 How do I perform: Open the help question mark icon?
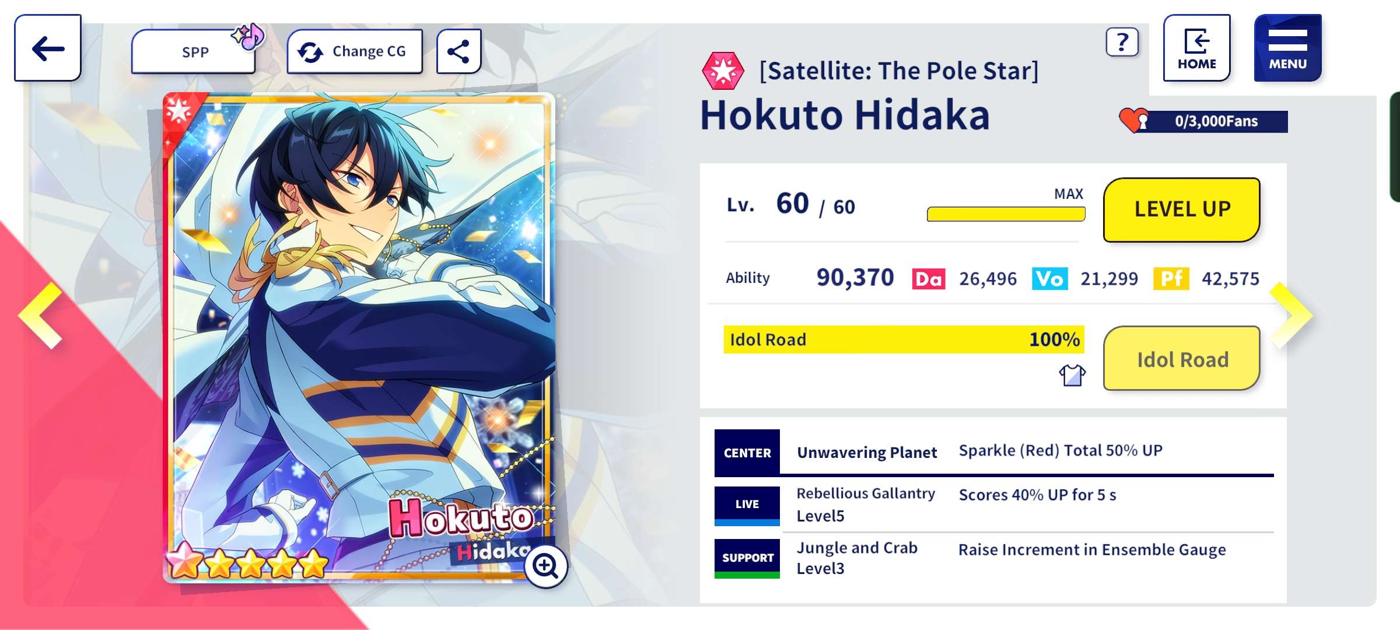coord(1122,42)
